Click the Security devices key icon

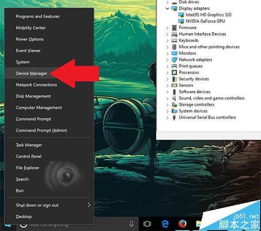(174, 79)
